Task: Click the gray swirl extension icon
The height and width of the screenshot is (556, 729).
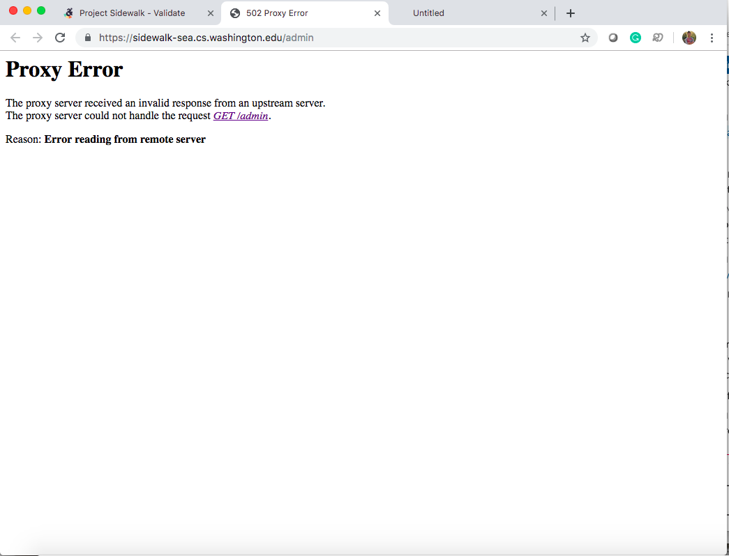Action: (657, 38)
